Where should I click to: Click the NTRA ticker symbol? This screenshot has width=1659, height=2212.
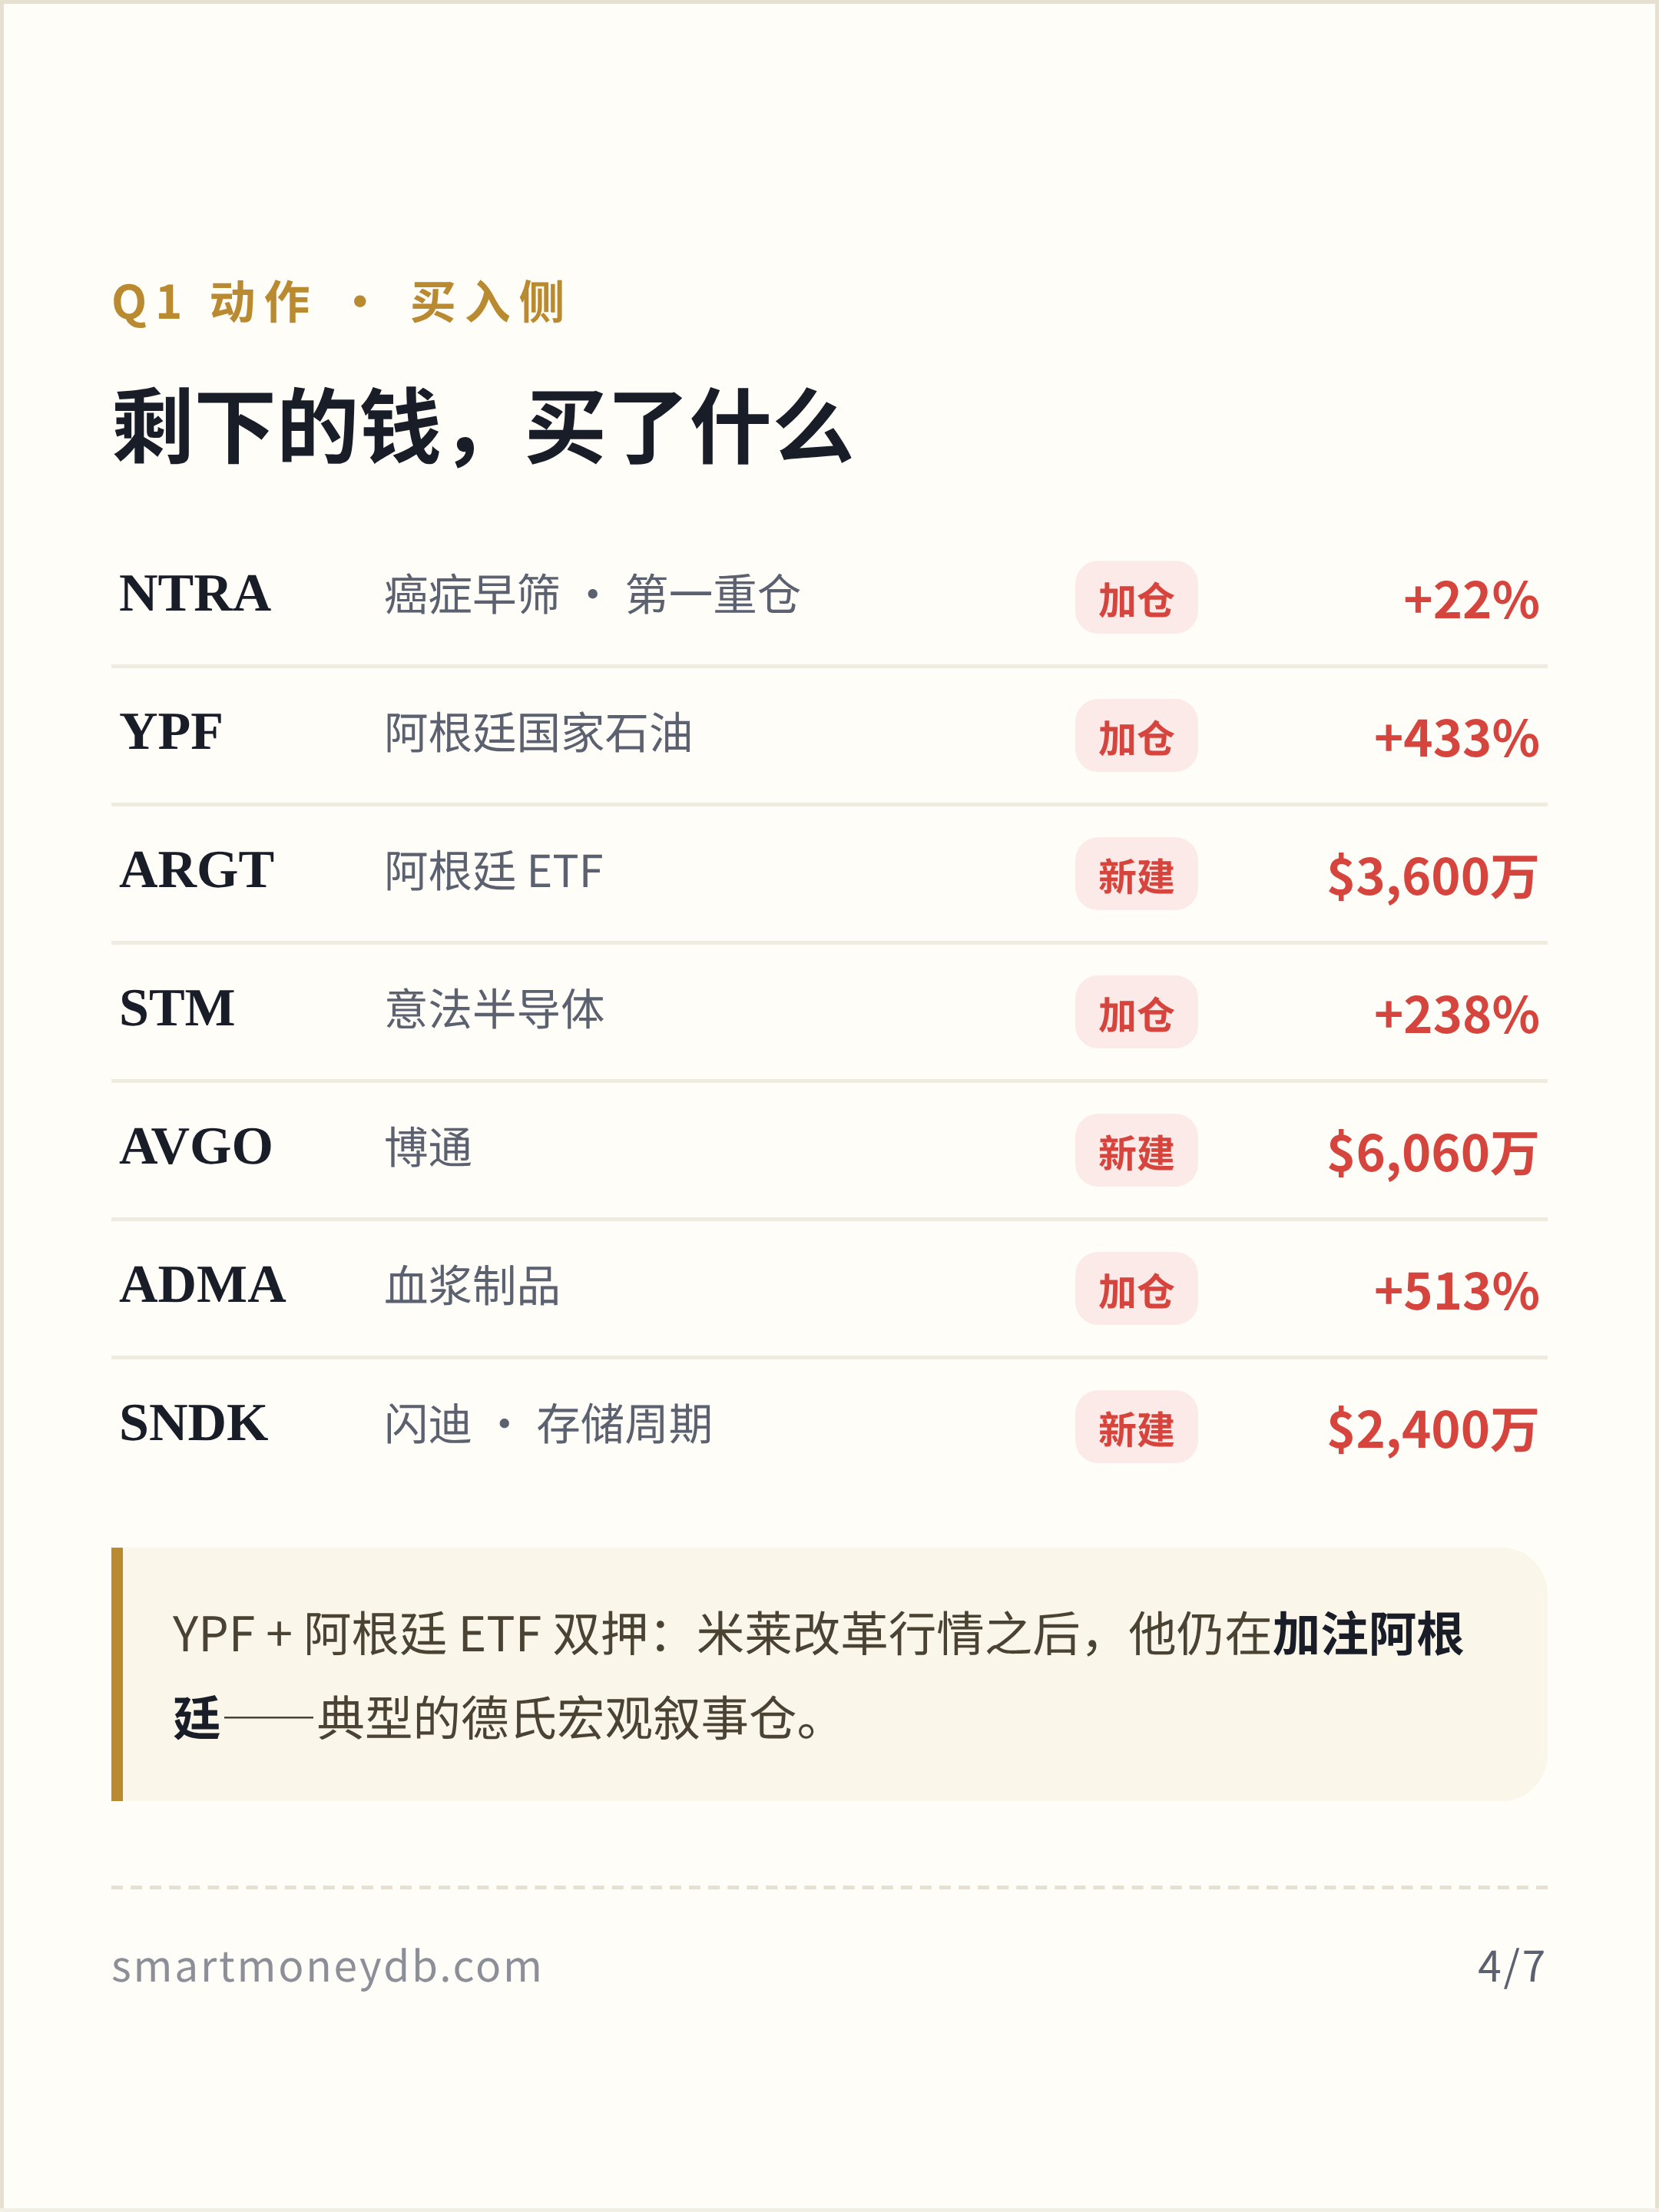[195, 594]
